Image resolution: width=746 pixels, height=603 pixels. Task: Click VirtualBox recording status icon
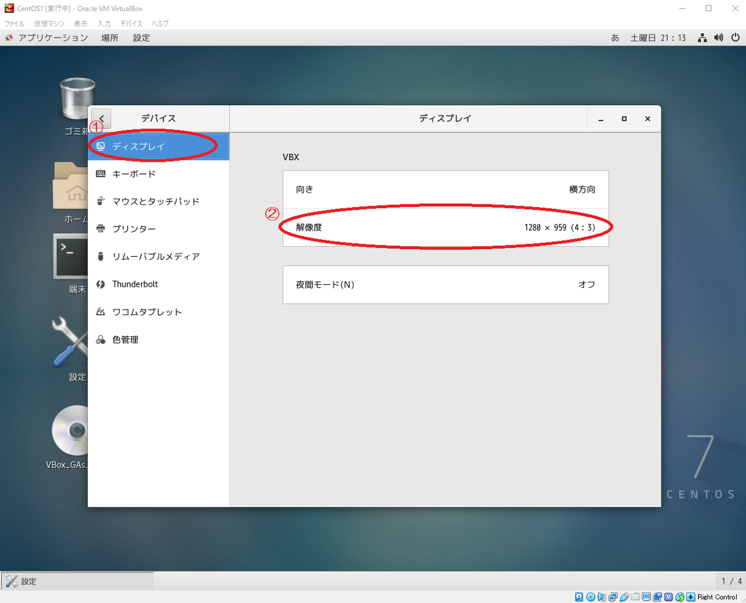point(657,597)
